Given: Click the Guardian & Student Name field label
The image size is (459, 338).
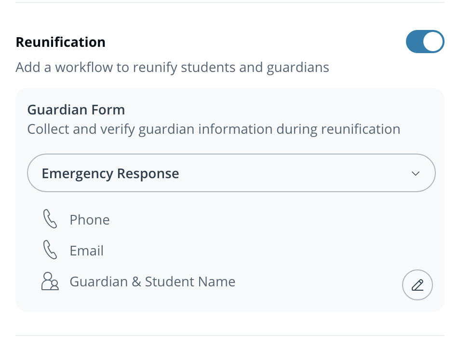Looking at the screenshot, I should coord(152,282).
